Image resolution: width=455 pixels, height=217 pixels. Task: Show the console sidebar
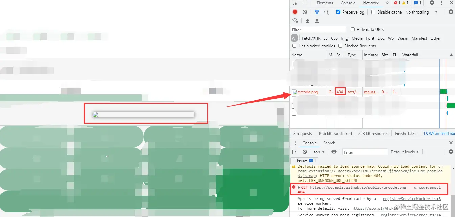[295, 152]
